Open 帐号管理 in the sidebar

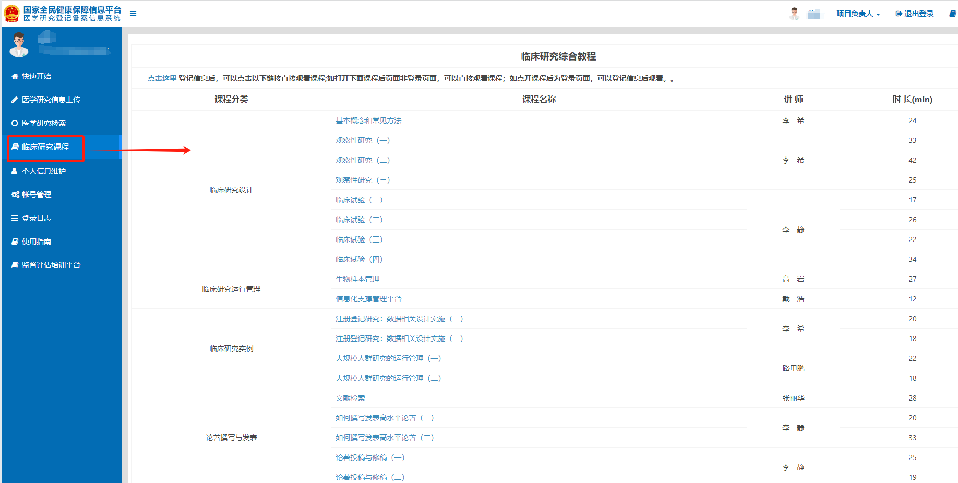point(62,195)
